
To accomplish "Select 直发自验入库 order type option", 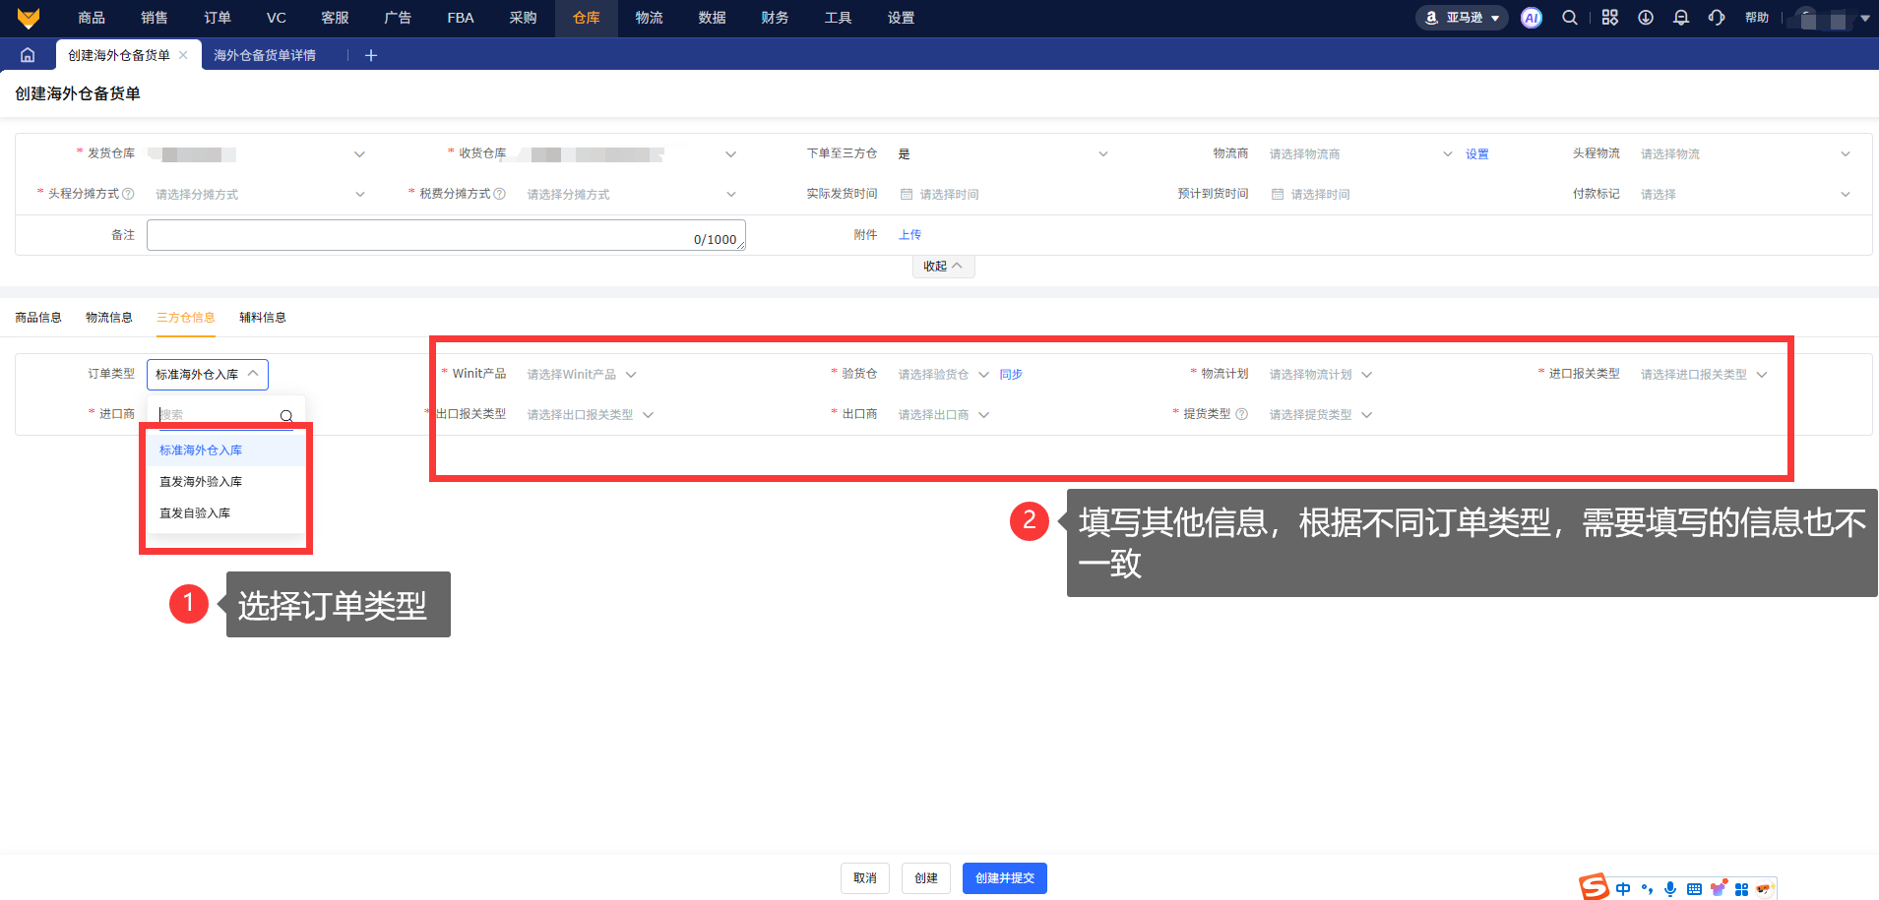I will tap(225, 513).
